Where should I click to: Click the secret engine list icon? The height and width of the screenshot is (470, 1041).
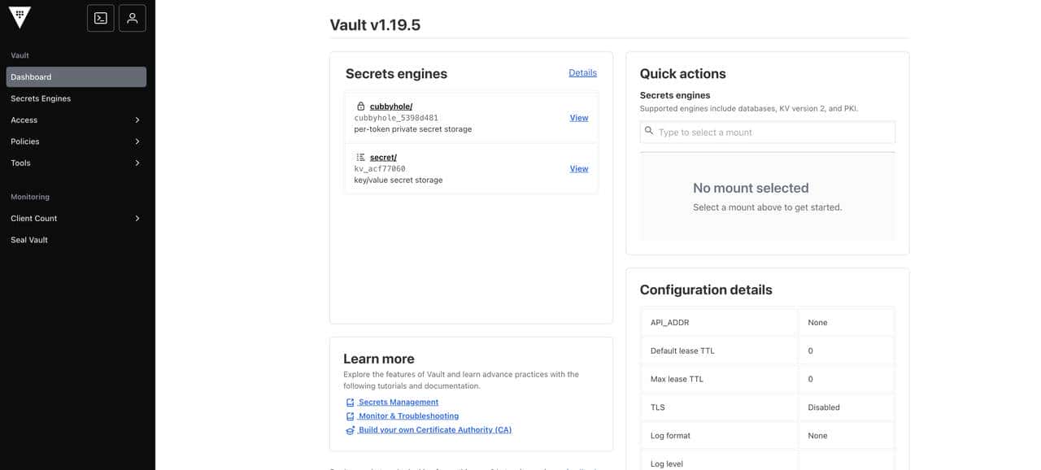pyautogui.click(x=361, y=157)
